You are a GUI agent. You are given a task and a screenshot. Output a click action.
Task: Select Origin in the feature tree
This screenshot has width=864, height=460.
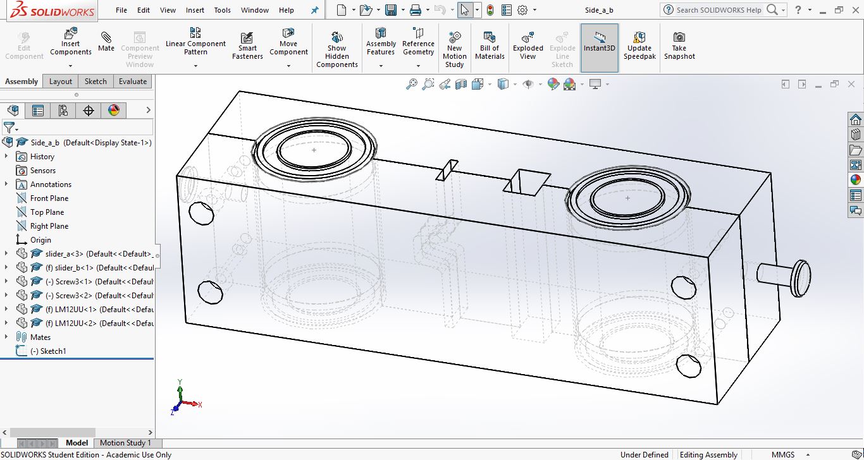pyautogui.click(x=40, y=239)
